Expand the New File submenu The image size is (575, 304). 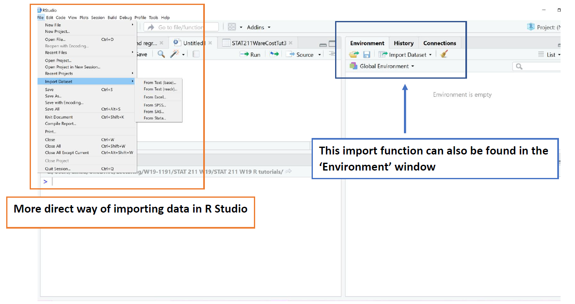(x=87, y=25)
